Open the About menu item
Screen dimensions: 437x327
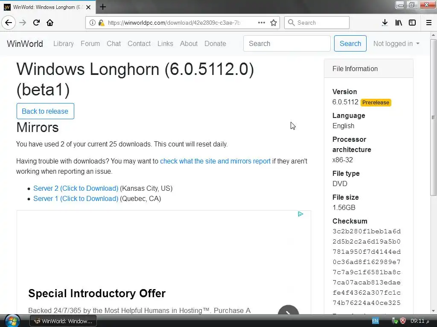coord(189,44)
